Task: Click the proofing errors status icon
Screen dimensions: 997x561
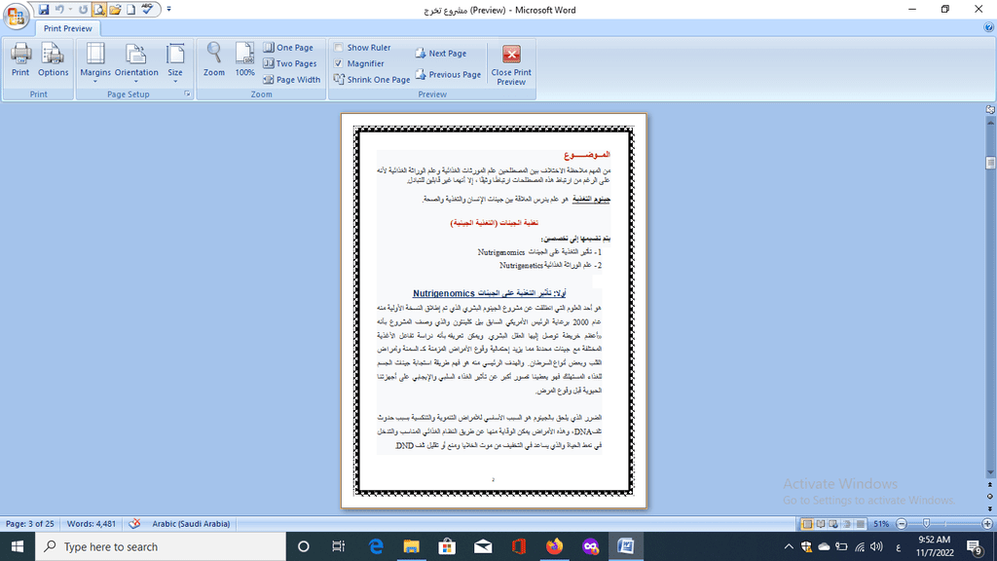Action: (134, 523)
